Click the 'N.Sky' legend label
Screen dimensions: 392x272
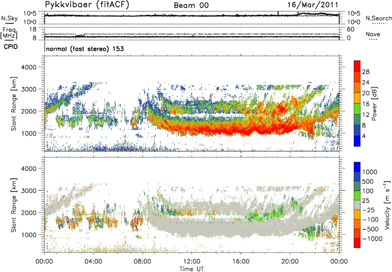click(x=9, y=18)
